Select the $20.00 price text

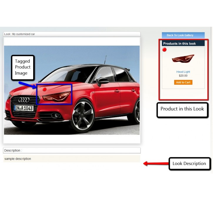pos(183,76)
